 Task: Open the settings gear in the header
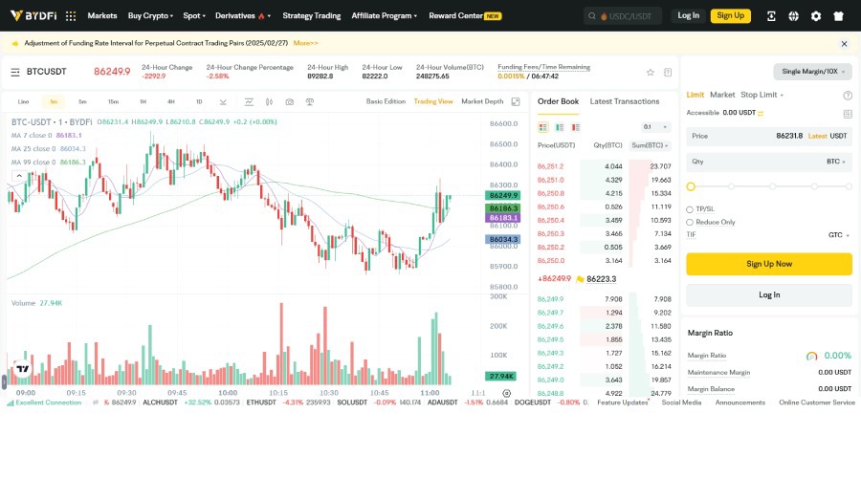[x=816, y=16]
